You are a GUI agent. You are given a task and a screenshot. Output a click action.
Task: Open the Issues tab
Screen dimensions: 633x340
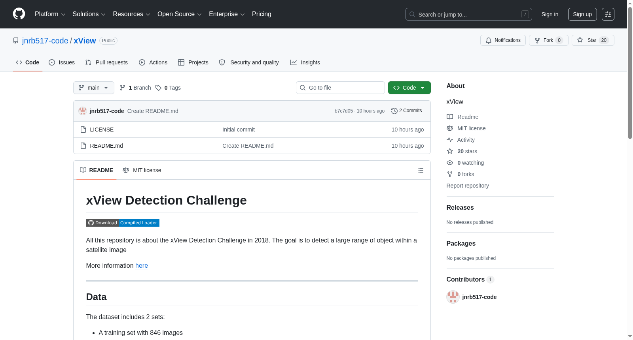[62, 62]
